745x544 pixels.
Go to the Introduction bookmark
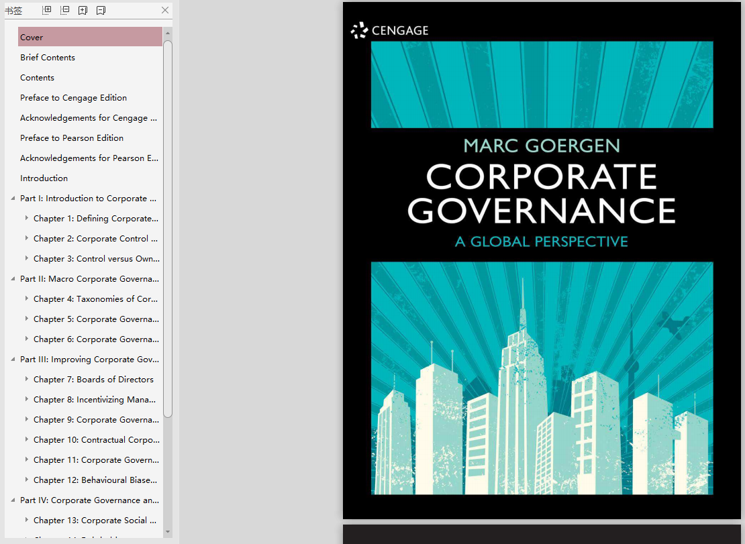coord(44,178)
